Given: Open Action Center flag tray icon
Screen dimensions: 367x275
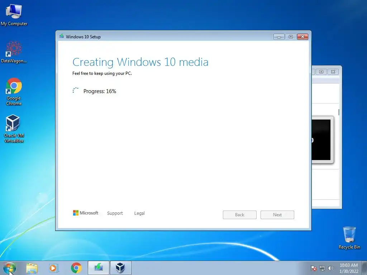Looking at the screenshot, I should [x=313, y=268].
